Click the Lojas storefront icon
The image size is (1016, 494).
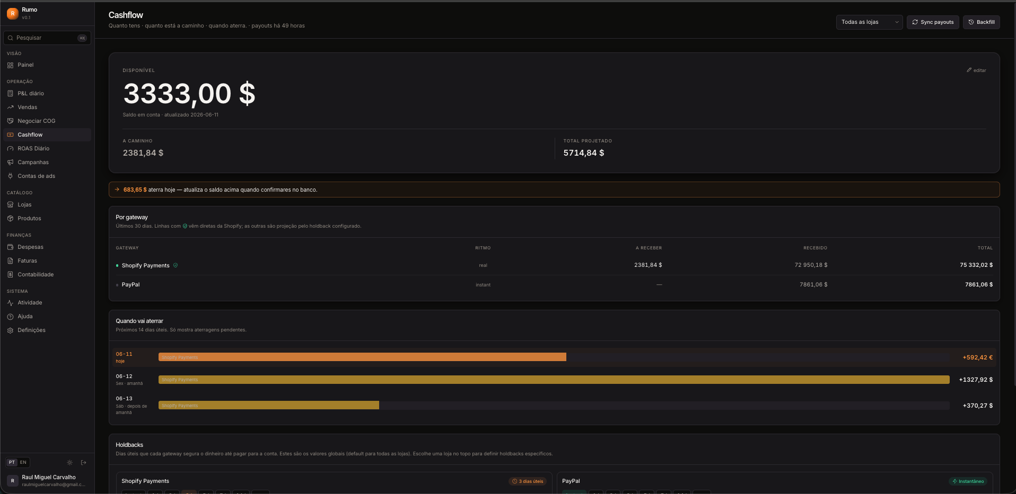click(x=10, y=205)
